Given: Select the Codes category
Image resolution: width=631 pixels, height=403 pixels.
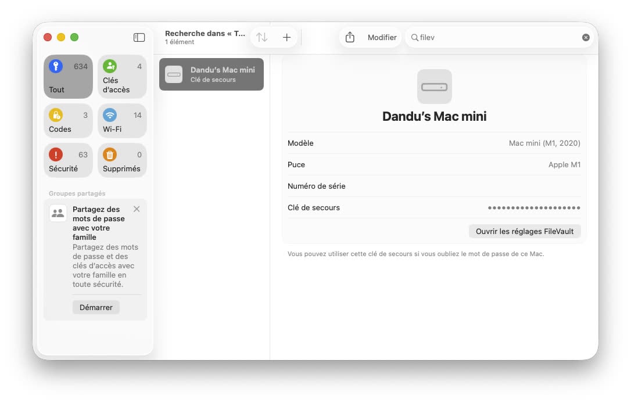Looking at the screenshot, I should 68,121.
